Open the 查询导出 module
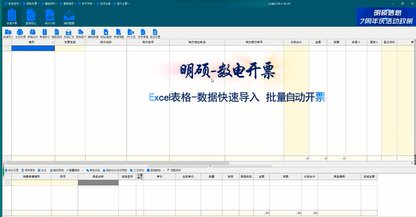 (x=31, y=16)
